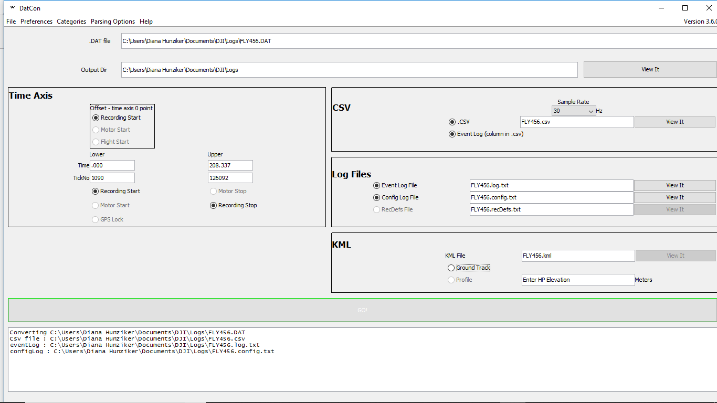Screen dimensions: 717x403
Task: Click the Lower TickNo field showing 1090
Action: click(x=112, y=178)
